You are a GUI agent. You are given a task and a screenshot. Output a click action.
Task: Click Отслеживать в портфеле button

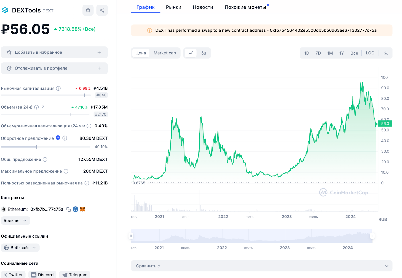point(54,68)
